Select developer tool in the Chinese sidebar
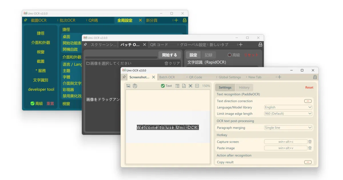The image size is (343, 180). pyautogui.click(x=41, y=89)
